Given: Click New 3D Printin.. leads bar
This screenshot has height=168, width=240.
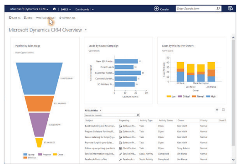Looking at the screenshot, I should coord(126,61).
